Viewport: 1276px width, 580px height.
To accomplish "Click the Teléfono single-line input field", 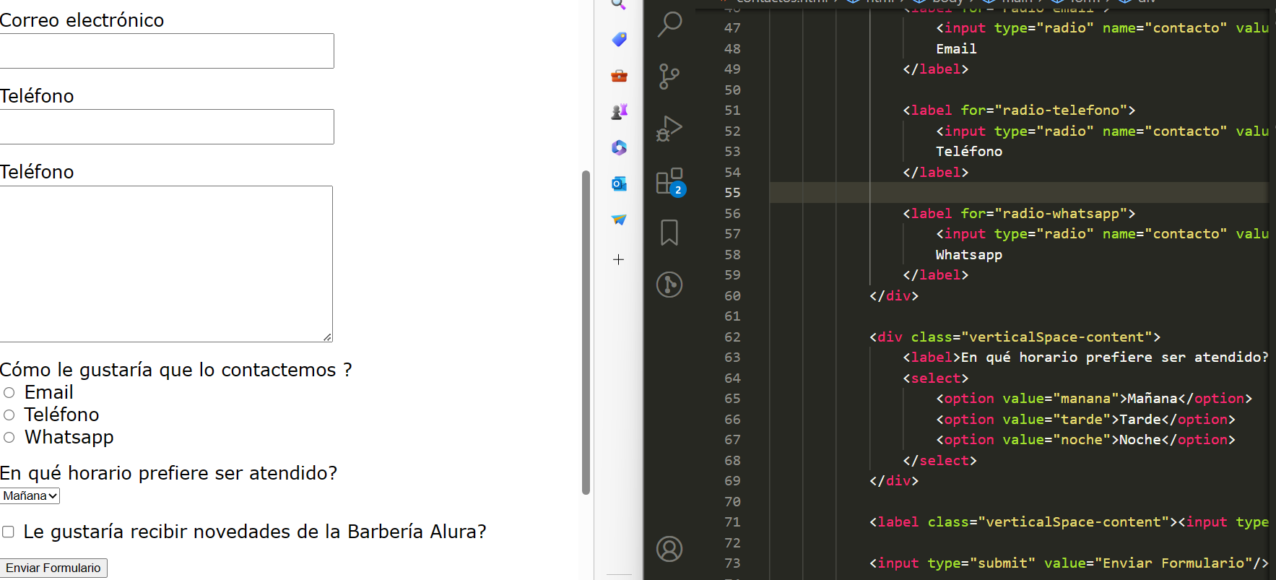I will click(x=167, y=127).
